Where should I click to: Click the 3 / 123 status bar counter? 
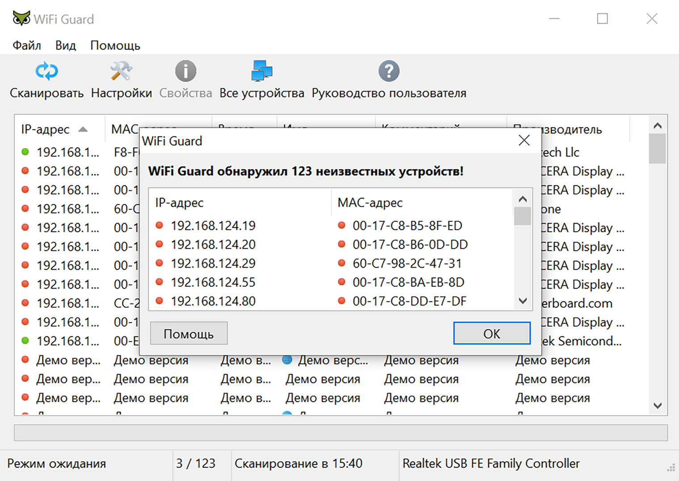196,464
